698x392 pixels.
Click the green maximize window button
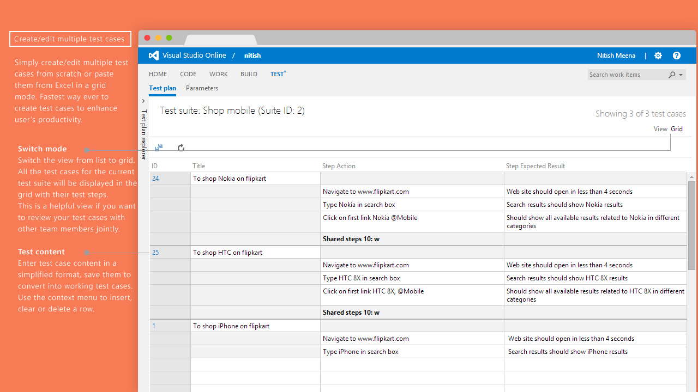(x=169, y=38)
